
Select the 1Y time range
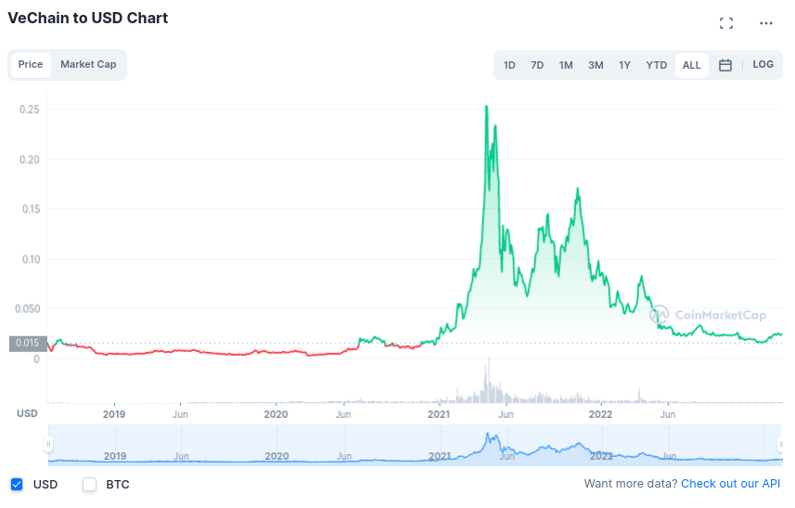tap(624, 65)
